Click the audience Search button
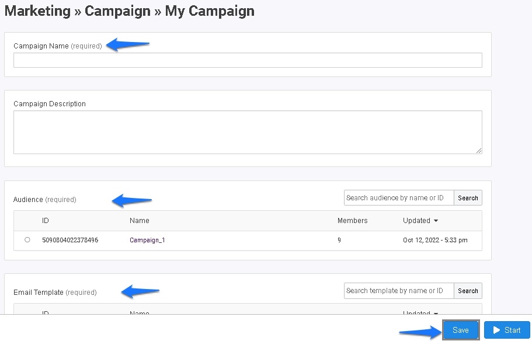Viewport: 532px width, 341px height. pos(468,198)
